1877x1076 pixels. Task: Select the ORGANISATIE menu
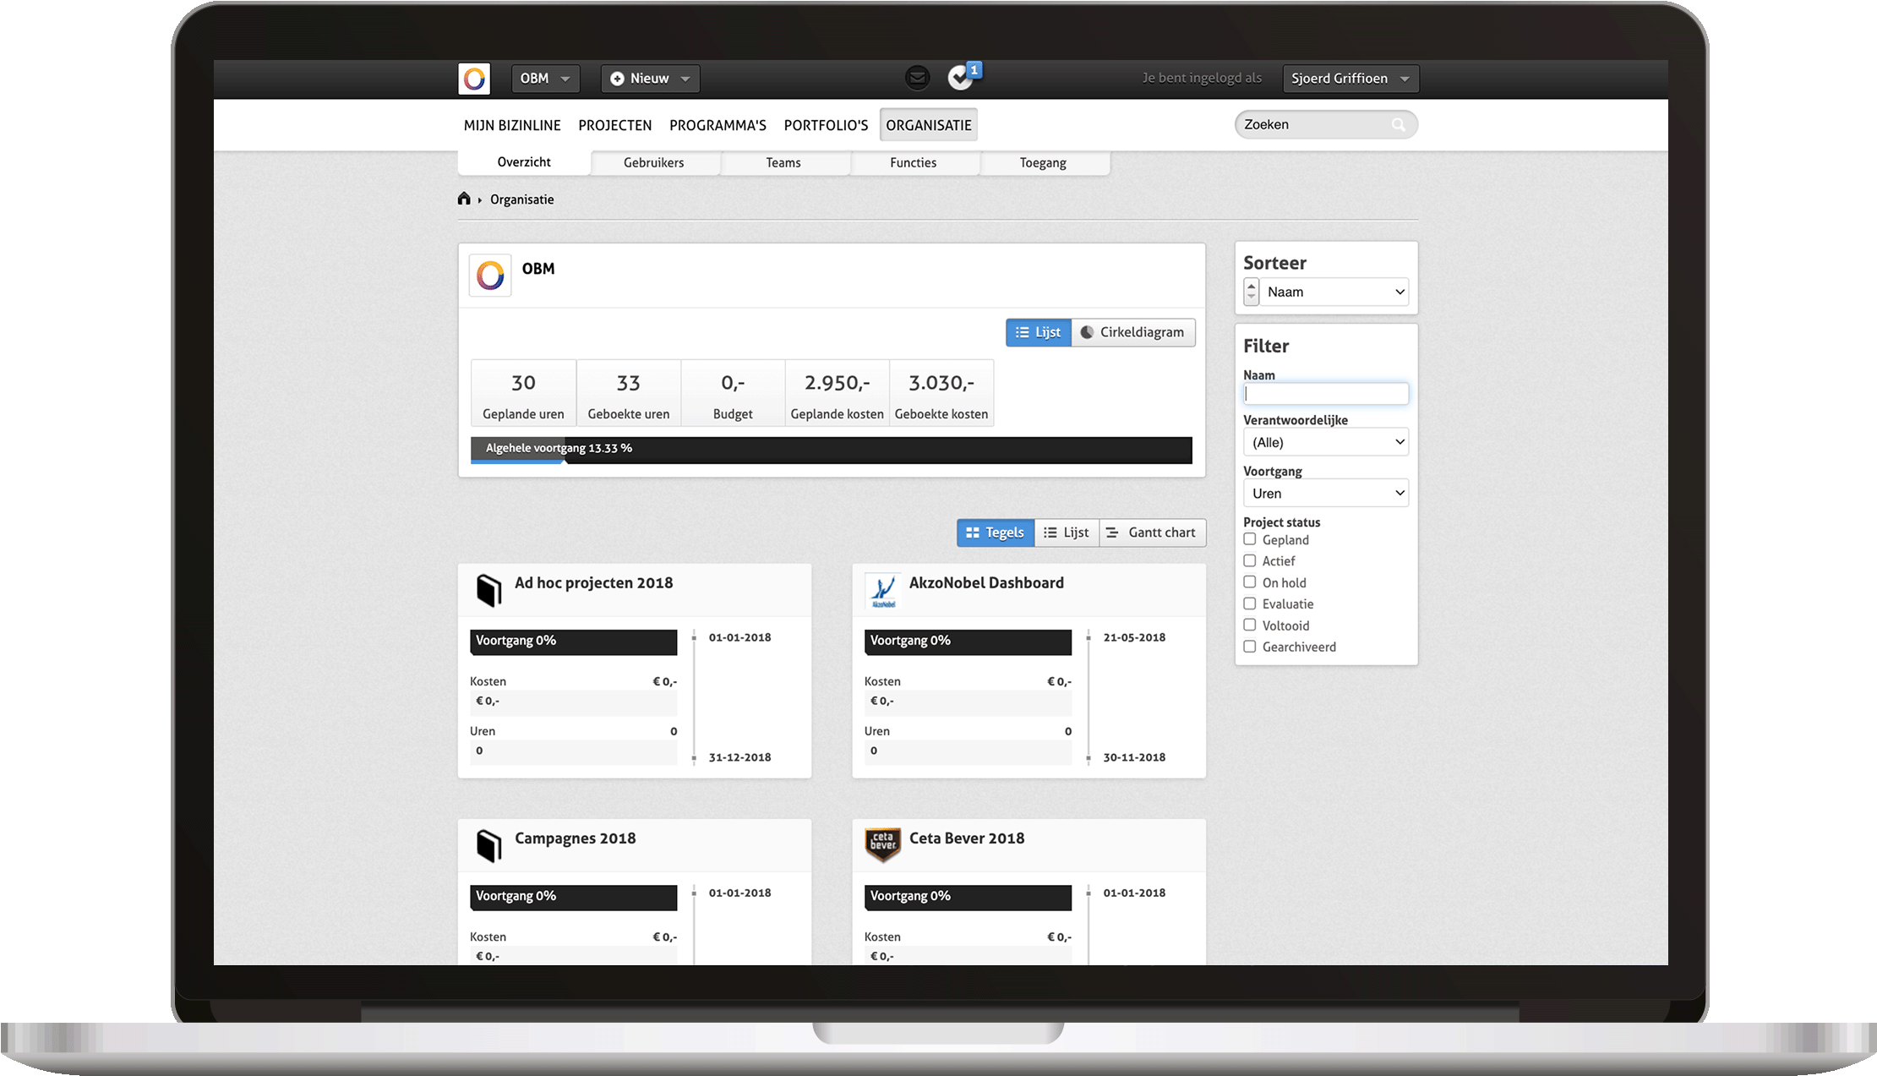click(x=929, y=125)
